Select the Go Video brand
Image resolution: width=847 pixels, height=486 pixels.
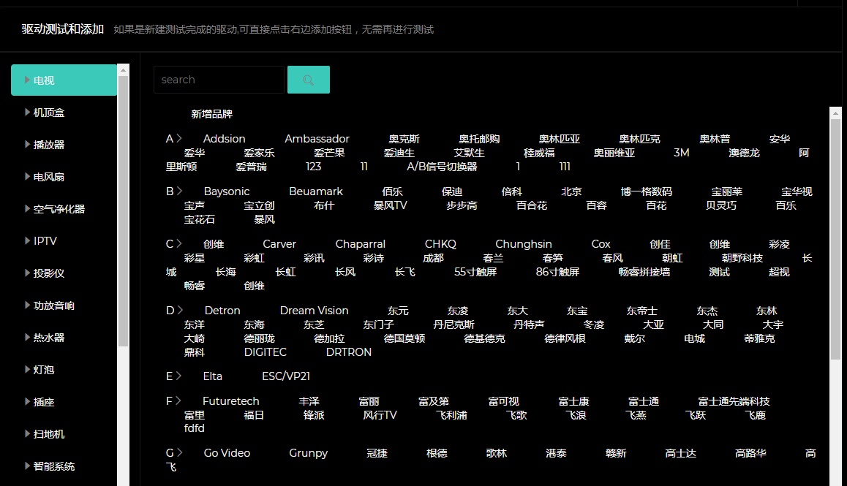(227, 453)
